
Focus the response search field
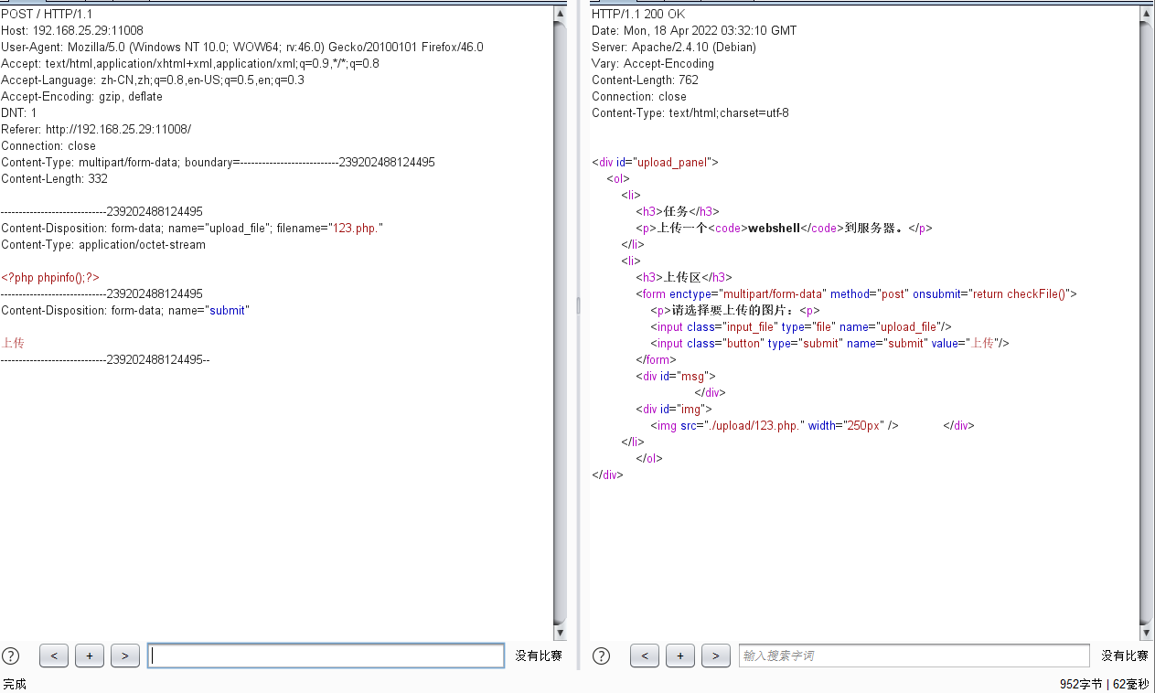click(914, 656)
